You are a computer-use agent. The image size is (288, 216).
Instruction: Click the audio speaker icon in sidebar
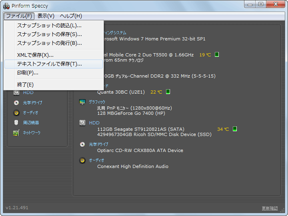(16, 112)
